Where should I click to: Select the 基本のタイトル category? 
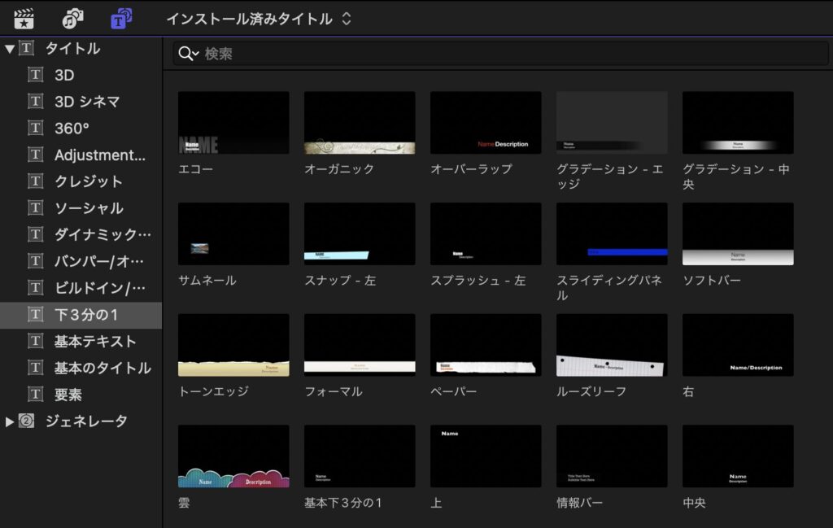102,368
